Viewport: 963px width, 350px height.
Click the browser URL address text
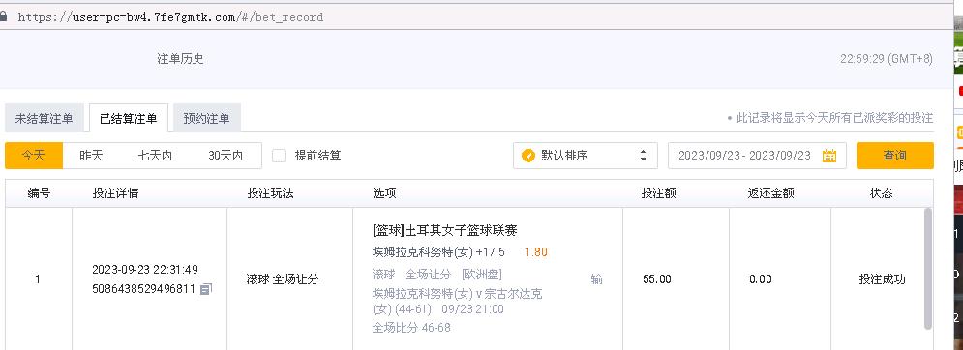click(170, 17)
